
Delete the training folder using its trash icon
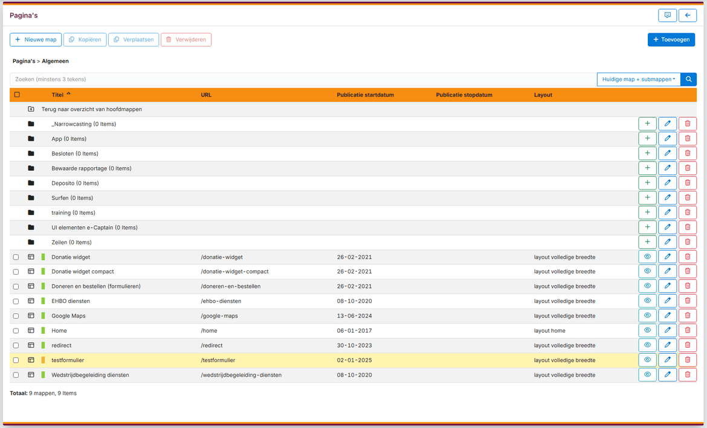[x=688, y=212]
